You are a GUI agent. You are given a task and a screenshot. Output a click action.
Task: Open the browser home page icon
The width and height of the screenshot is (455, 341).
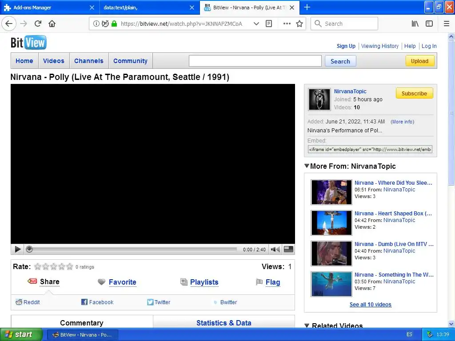click(52, 24)
